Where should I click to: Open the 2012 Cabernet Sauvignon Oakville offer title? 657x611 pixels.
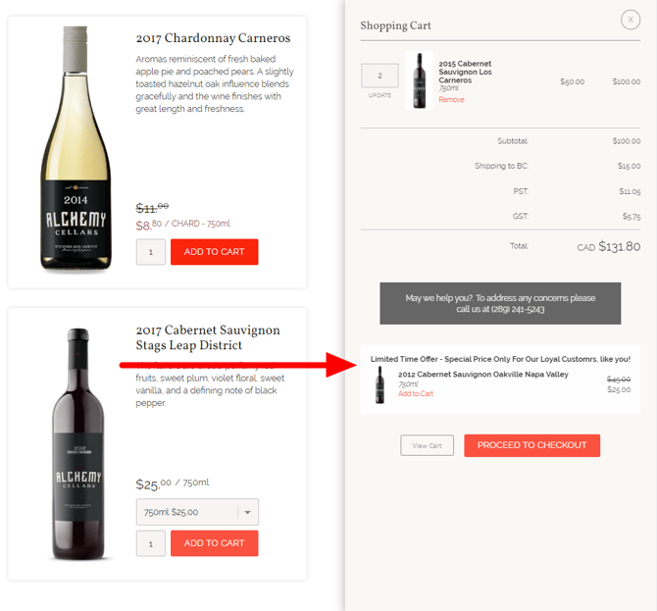tap(482, 375)
